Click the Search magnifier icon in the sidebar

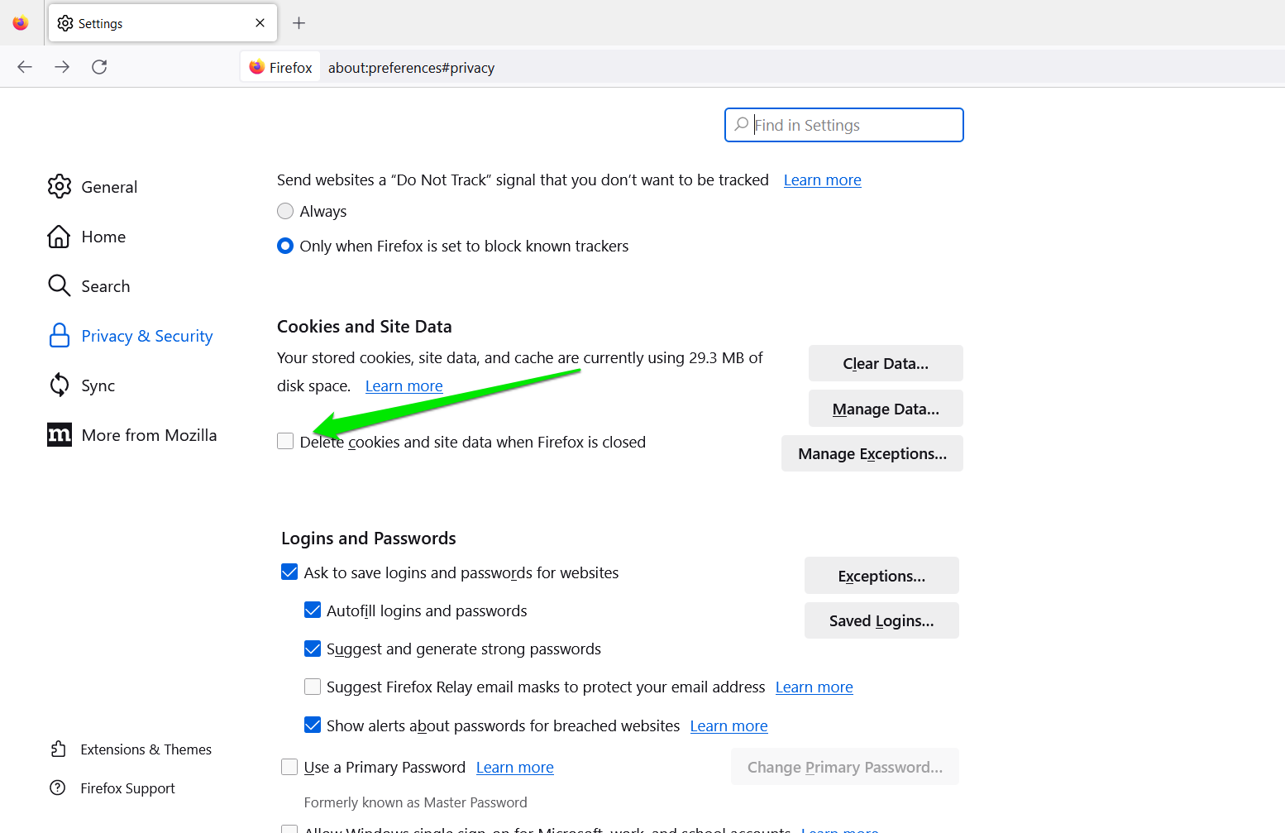[x=60, y=286]
